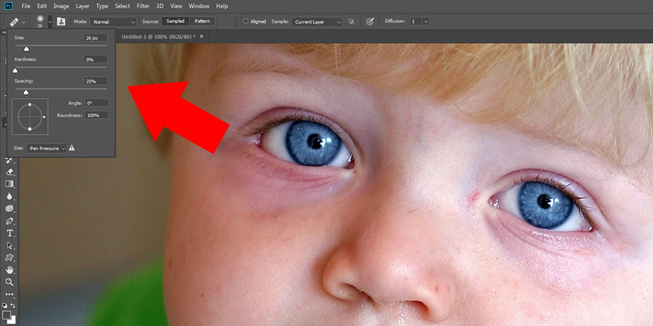This screenshot has height=326, width=653.
Task: Open the Filter menu
Action: tap(143, 7)
